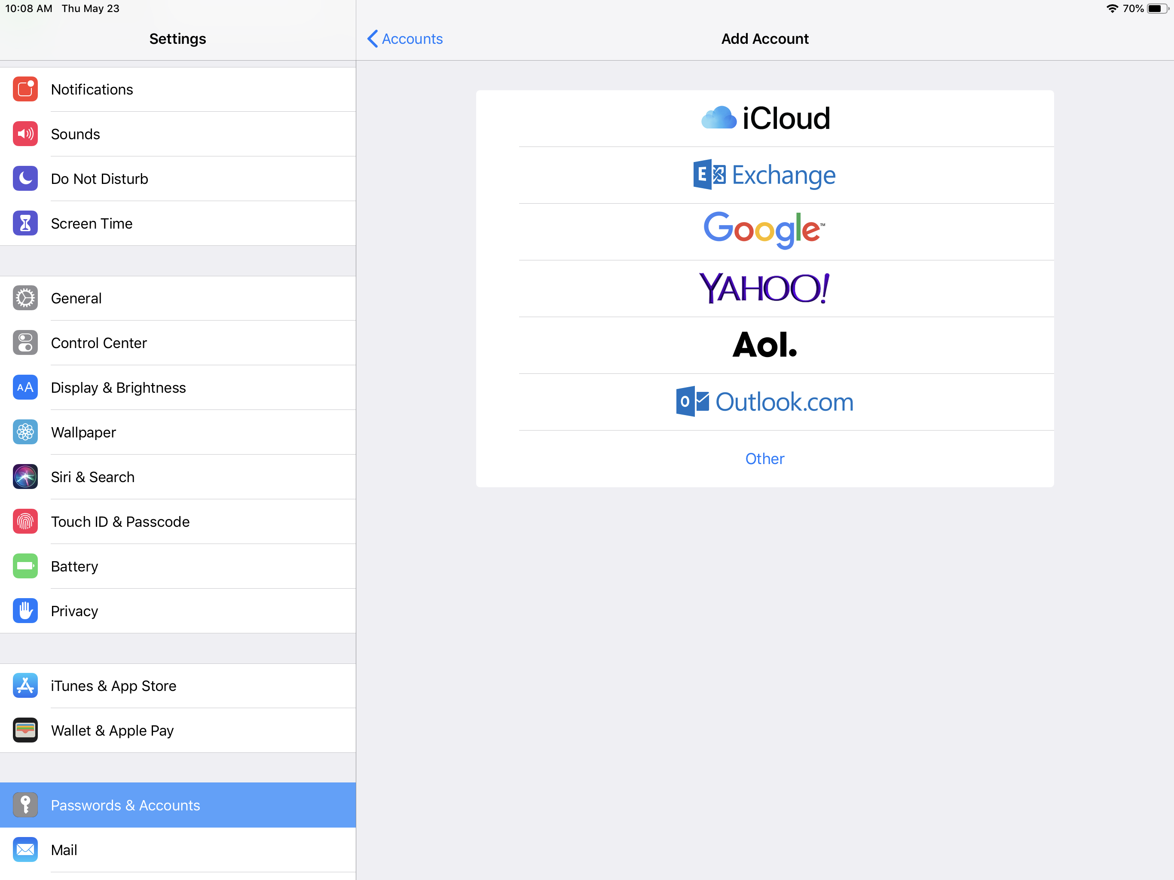Select Aol. account provider

pos(764,345)
